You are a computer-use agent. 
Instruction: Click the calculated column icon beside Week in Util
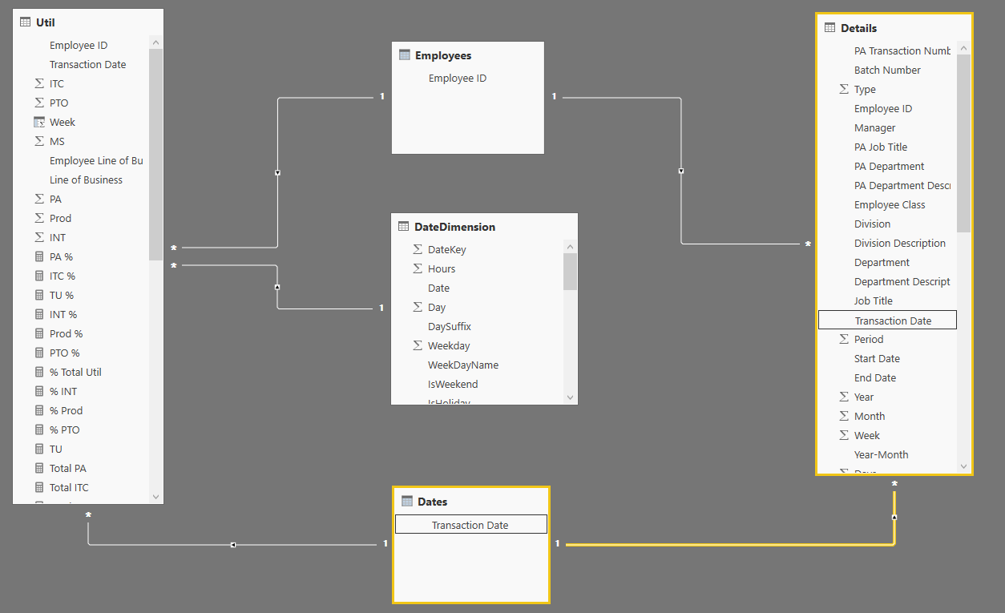[39, 122]
